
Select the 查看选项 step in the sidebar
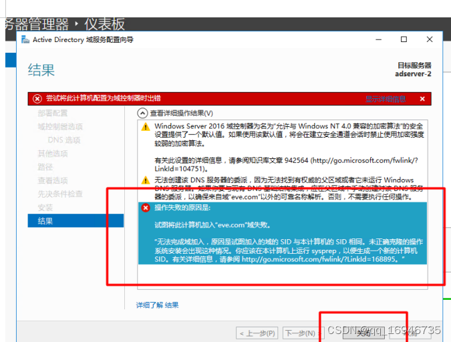click(53, 180)
